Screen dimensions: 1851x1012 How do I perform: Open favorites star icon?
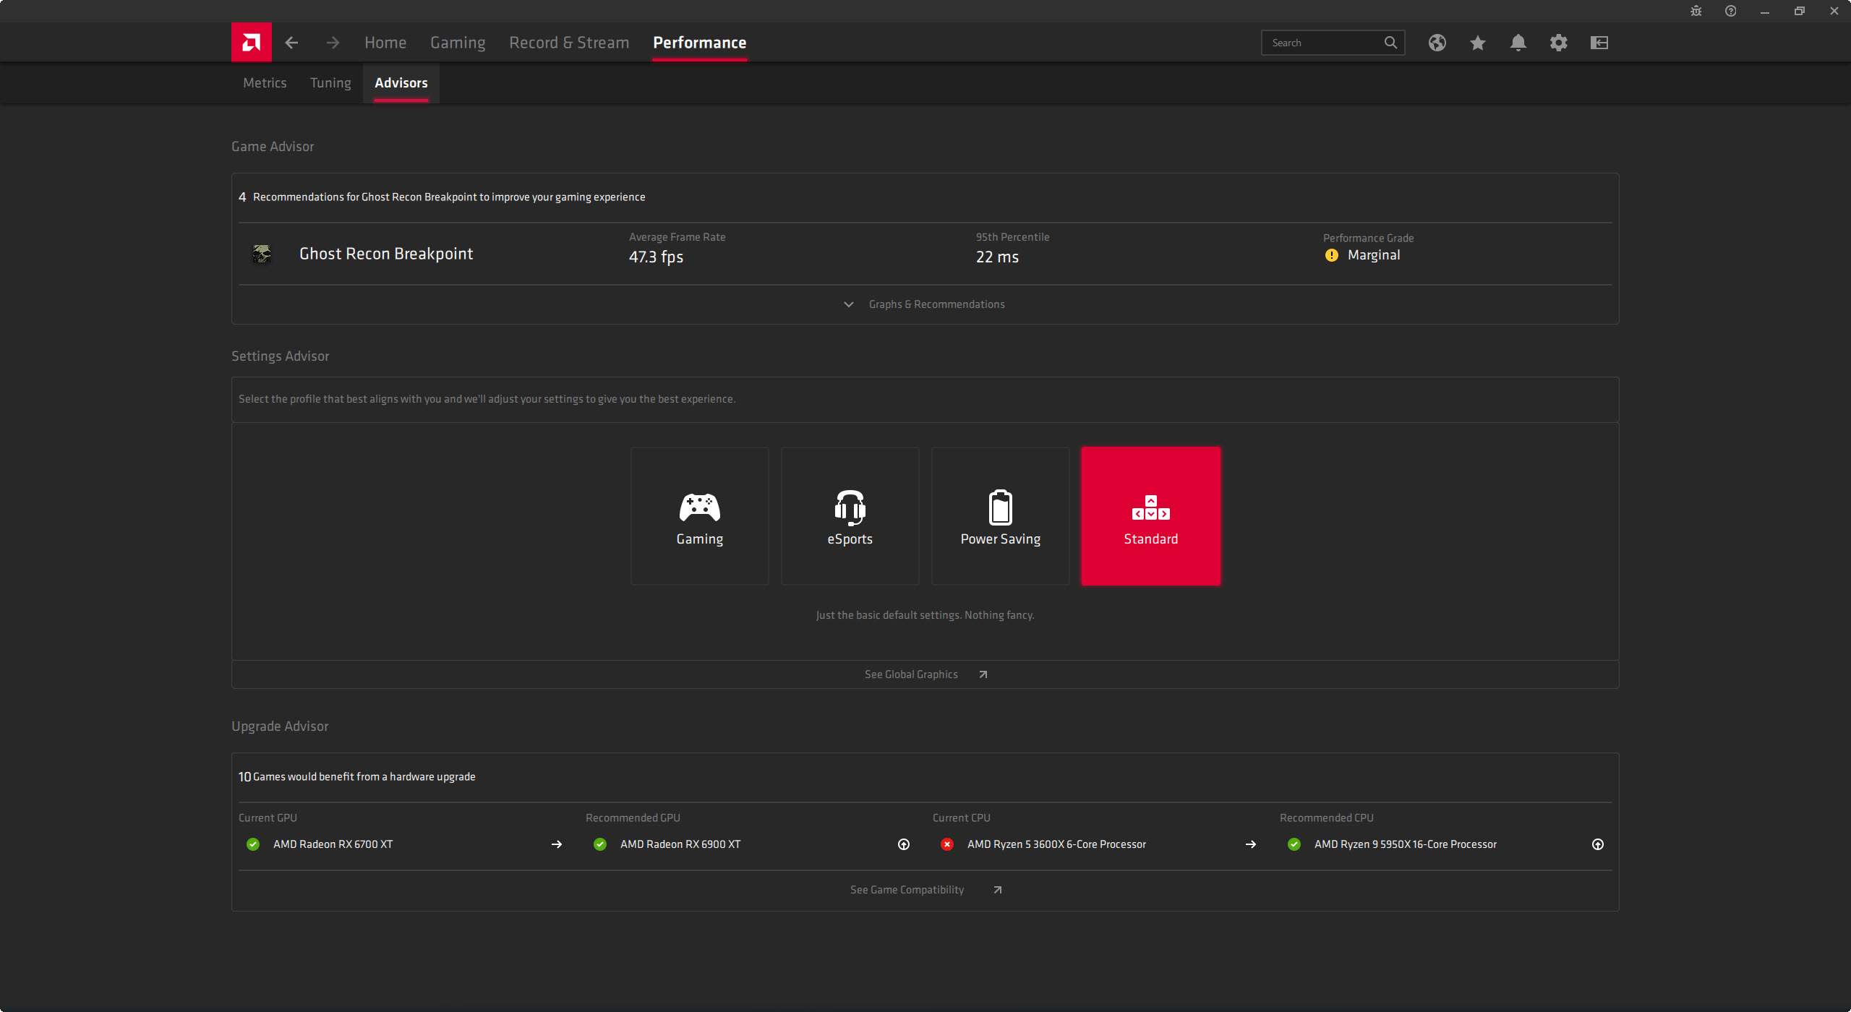[1478, 43]
